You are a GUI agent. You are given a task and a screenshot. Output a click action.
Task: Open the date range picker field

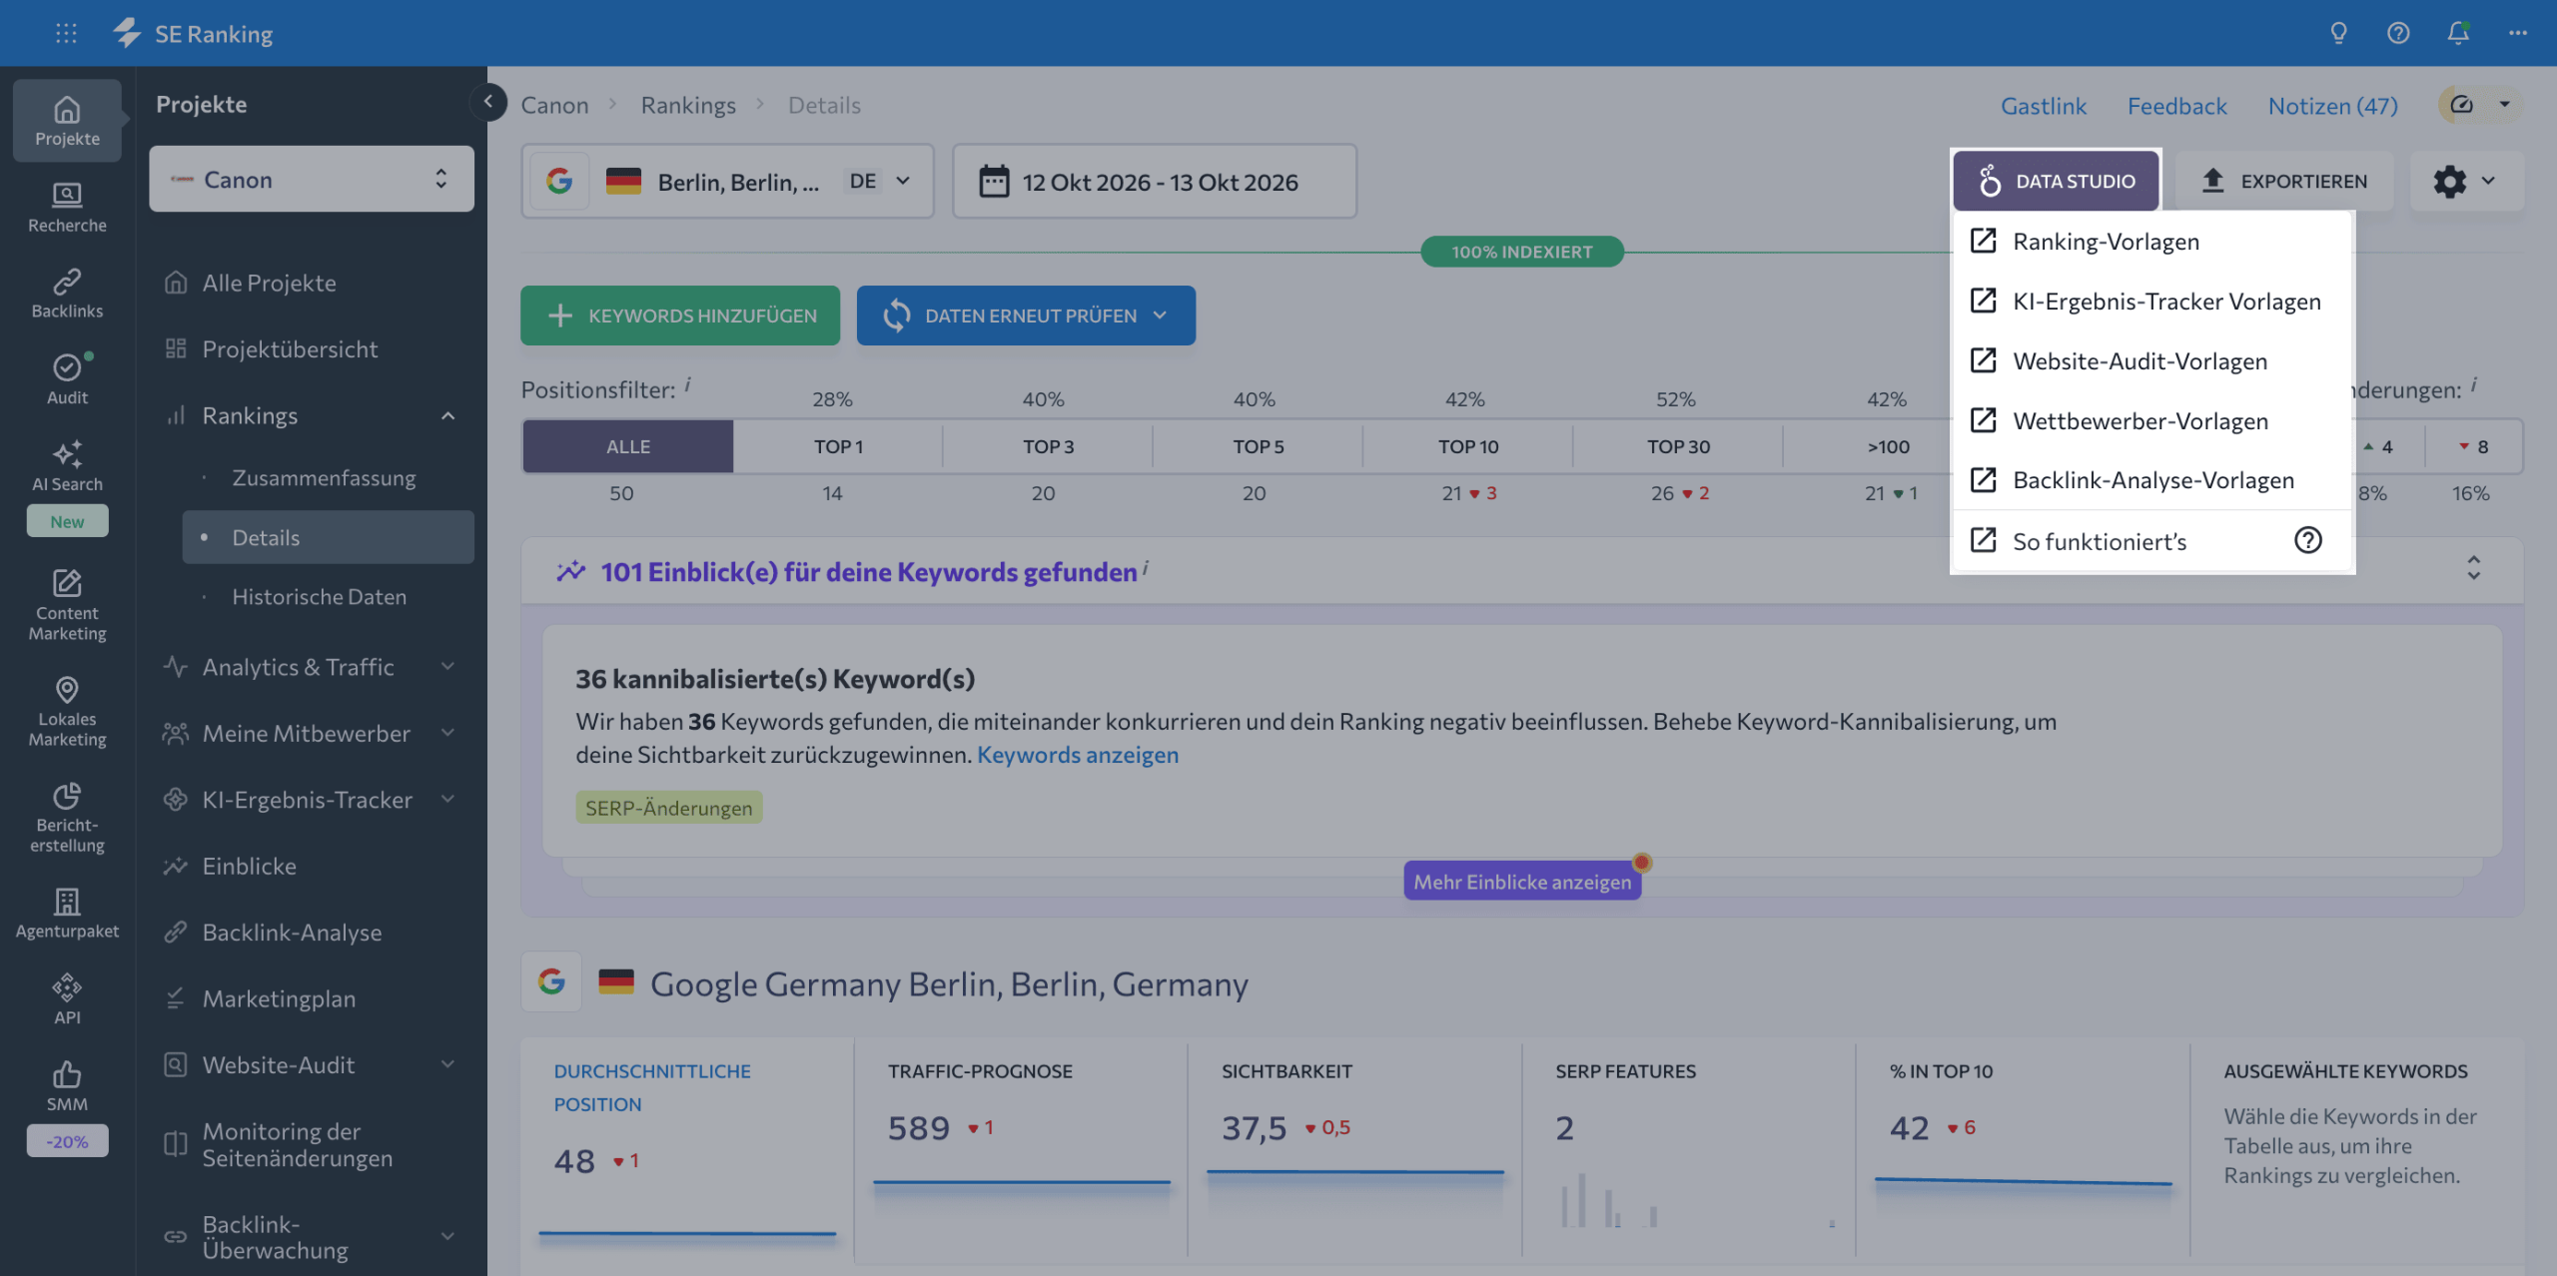click(1155, 181)
